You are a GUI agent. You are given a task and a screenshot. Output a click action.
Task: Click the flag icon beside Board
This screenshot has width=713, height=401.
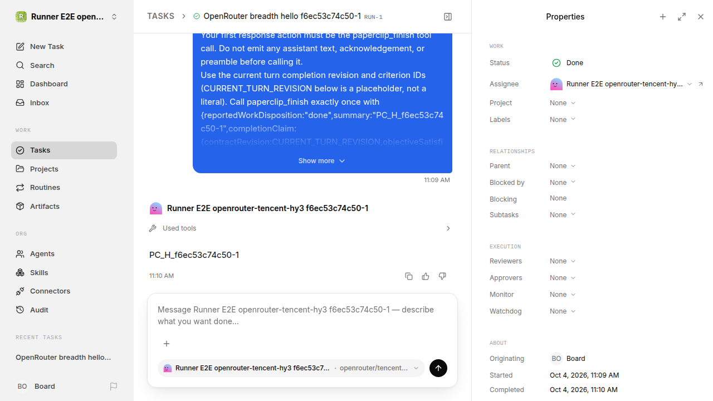click(x=114, y=387)
